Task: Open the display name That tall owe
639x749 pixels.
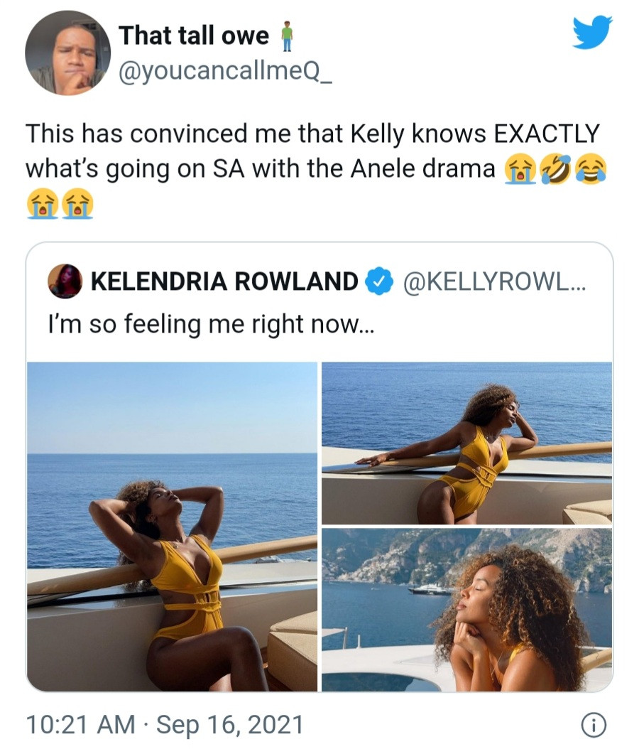Action: [x=193, y=36]
